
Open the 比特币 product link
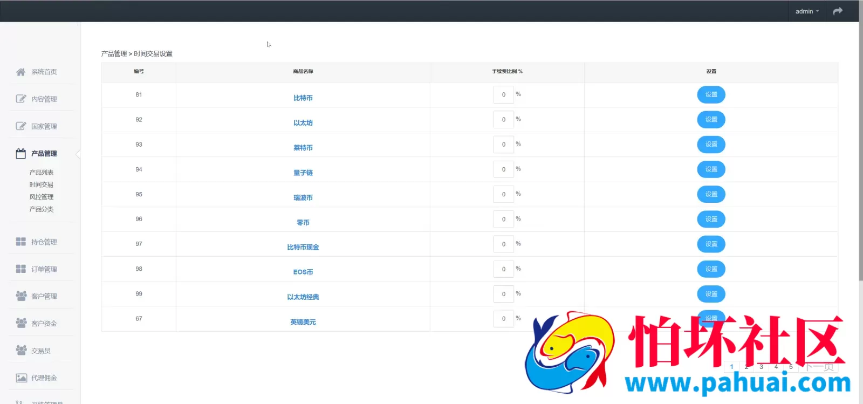click(303, 98)
